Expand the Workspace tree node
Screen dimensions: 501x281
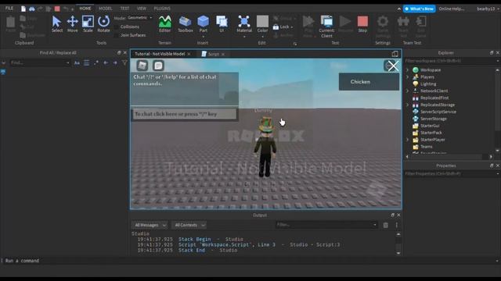point(407,69)
